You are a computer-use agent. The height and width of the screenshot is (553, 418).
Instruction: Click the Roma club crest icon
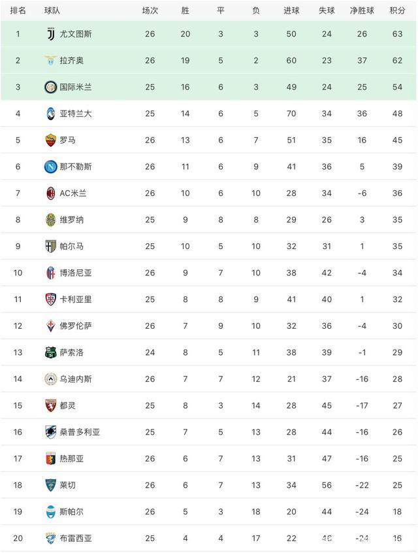click(x=50, y=140)
